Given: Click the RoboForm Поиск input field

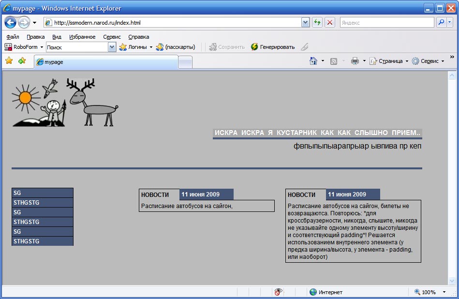Looking at the screenshot, I should [x=77, y=47].
